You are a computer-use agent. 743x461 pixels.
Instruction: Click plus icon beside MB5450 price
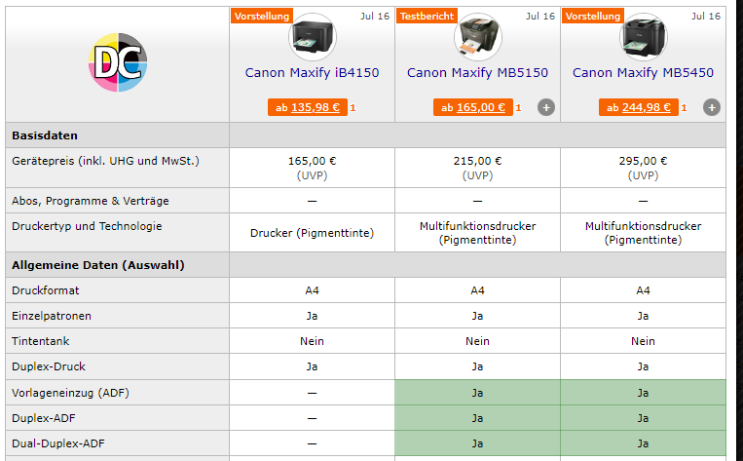click(x=711, y=107)
